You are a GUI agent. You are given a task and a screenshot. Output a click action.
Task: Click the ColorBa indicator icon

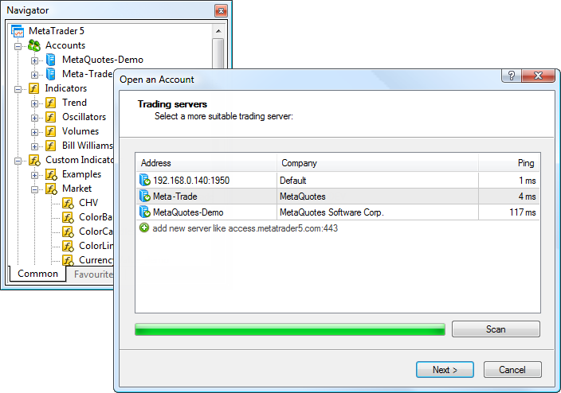[68, 217]
